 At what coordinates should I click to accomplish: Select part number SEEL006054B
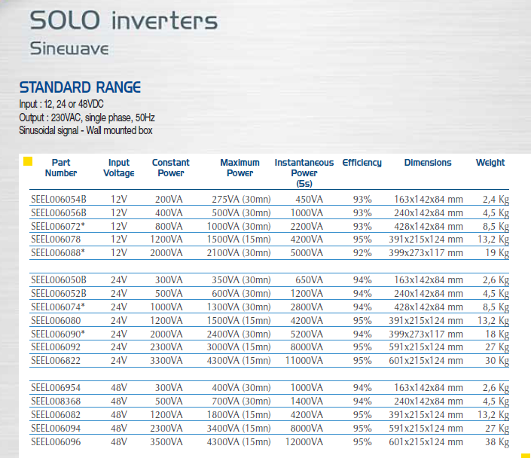point(59,199)
